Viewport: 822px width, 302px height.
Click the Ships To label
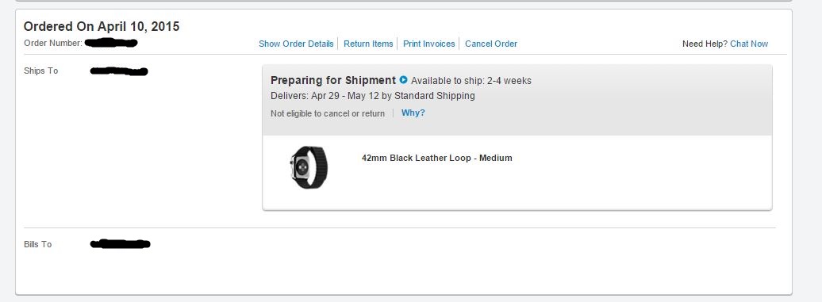[41, 71]
